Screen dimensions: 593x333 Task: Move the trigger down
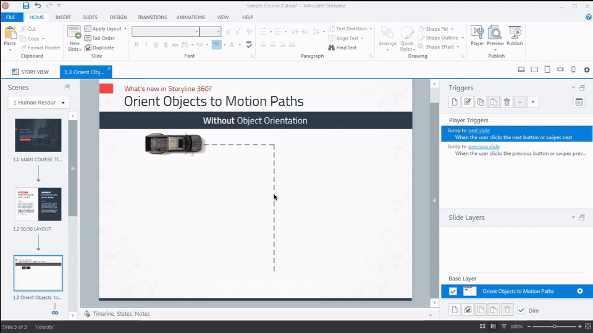coord(533,102)
